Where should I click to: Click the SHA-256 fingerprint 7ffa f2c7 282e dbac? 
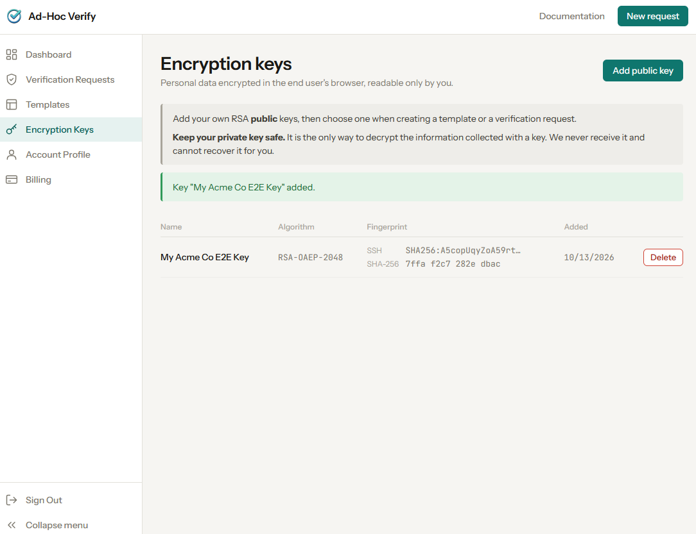coord(453,264)
